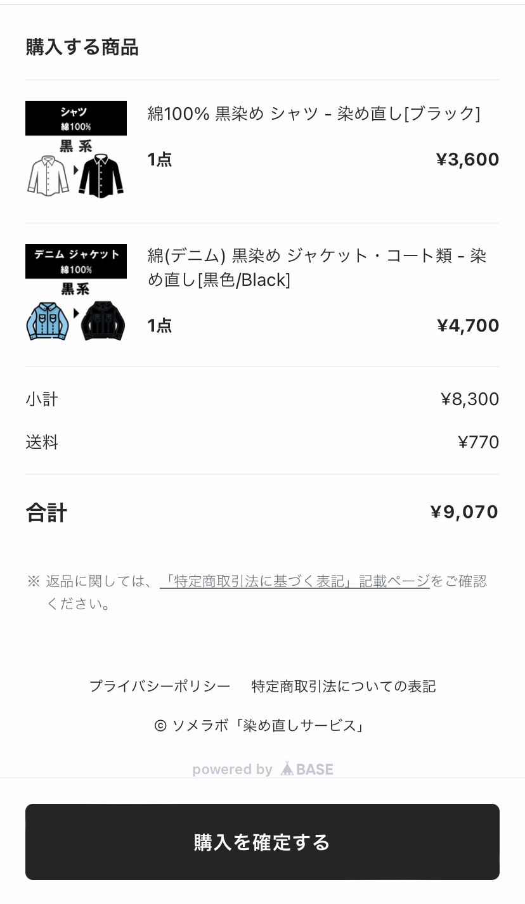
Task: Tap the デニム ジャケット black banner
Action: click(75, 261)
